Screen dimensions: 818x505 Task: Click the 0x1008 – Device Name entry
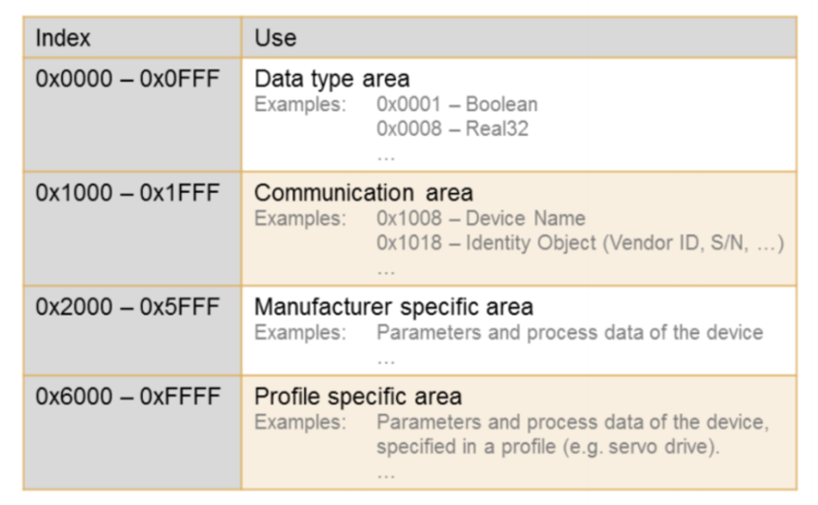pyautogui.click(x=481, y=219)
